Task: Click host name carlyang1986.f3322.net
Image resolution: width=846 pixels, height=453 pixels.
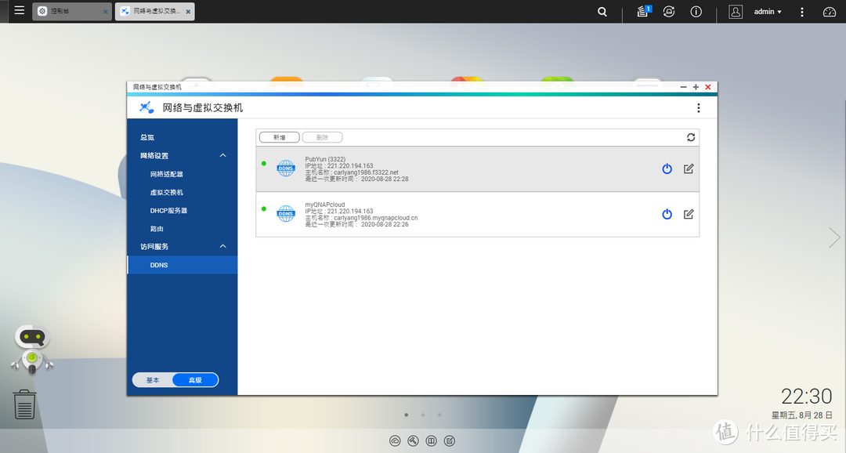Action: (366, 172)
